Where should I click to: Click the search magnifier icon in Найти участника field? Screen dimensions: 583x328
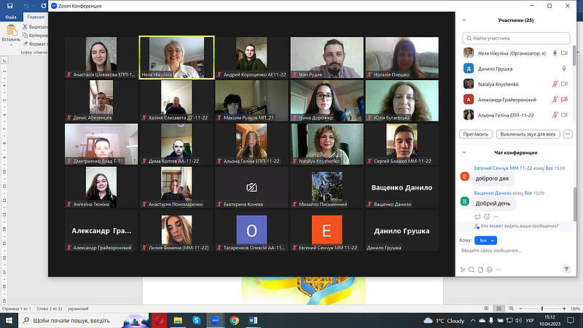pos(469,38)
